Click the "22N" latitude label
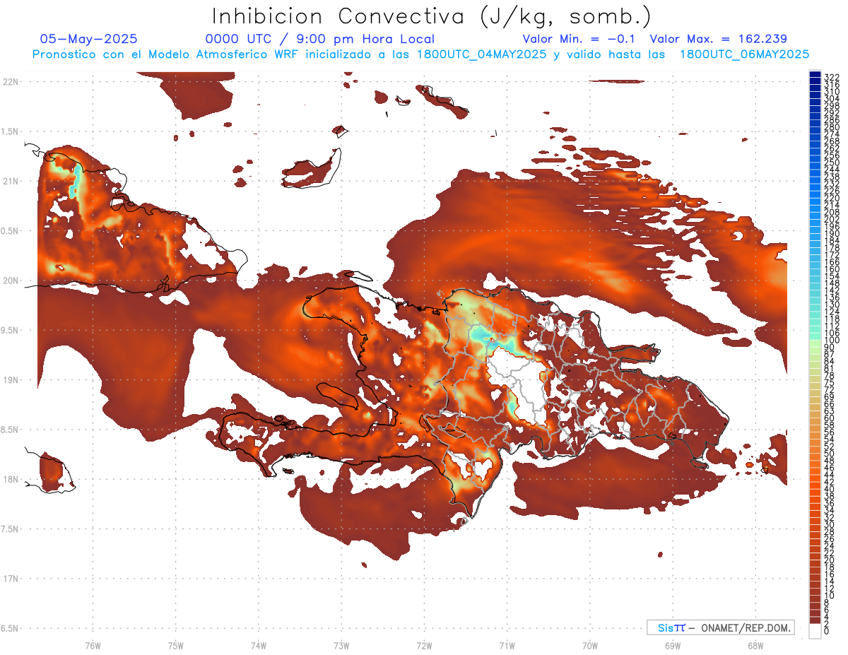 tap(11, 81)
